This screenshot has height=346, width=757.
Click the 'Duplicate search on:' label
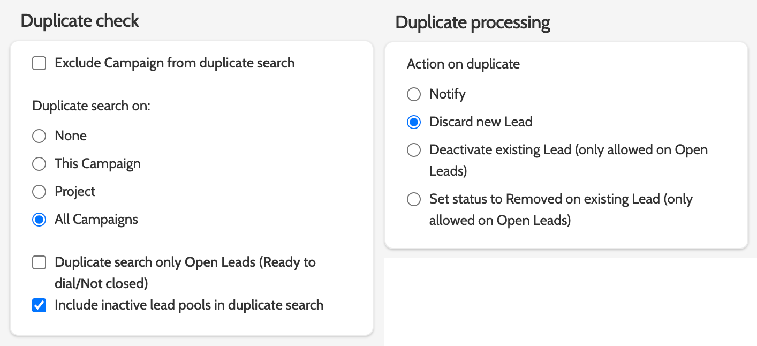pos(92,106)
